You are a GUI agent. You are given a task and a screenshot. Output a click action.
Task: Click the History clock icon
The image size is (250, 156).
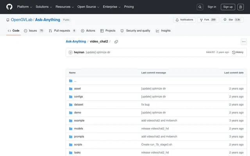[x=234, y=52]
